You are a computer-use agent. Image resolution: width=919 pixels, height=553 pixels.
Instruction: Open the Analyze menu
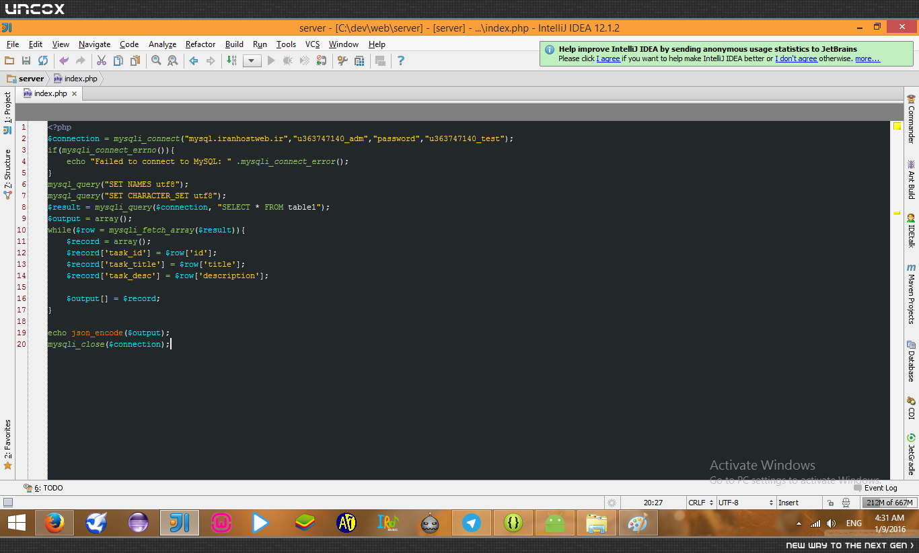click(162, 44)
